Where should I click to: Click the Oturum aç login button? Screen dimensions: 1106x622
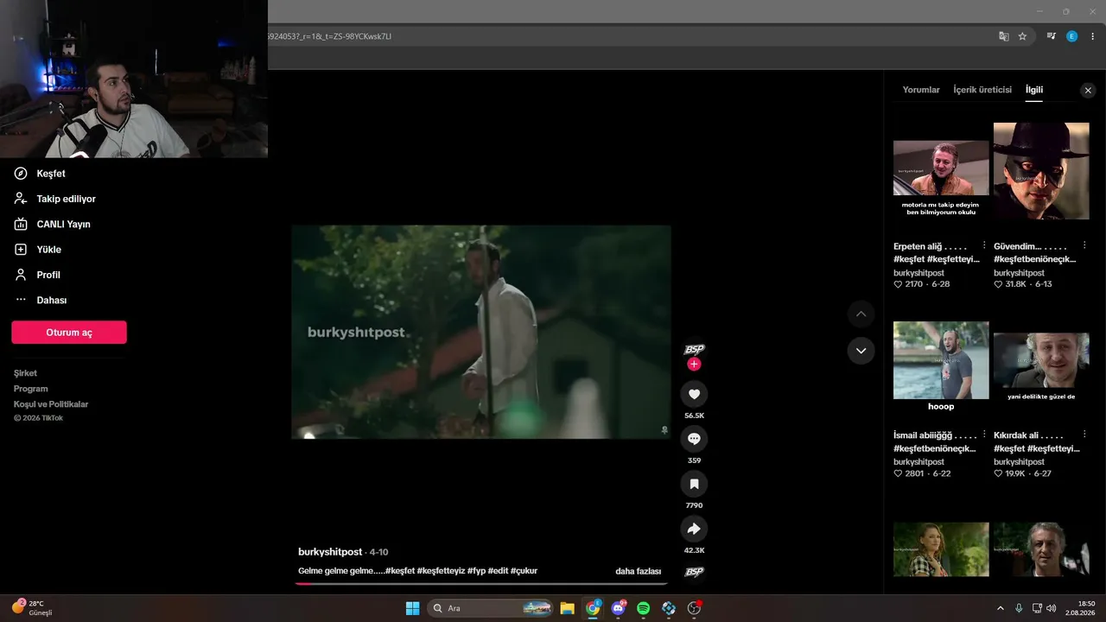(x=69, y=333)
